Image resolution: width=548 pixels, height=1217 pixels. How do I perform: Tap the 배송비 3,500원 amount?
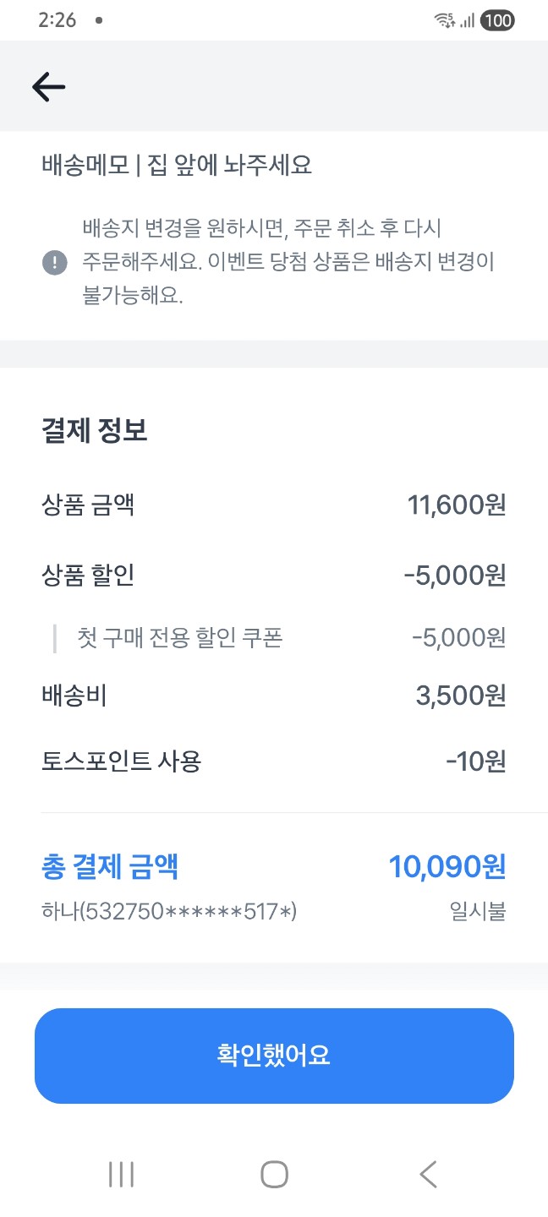pos(460,696)
